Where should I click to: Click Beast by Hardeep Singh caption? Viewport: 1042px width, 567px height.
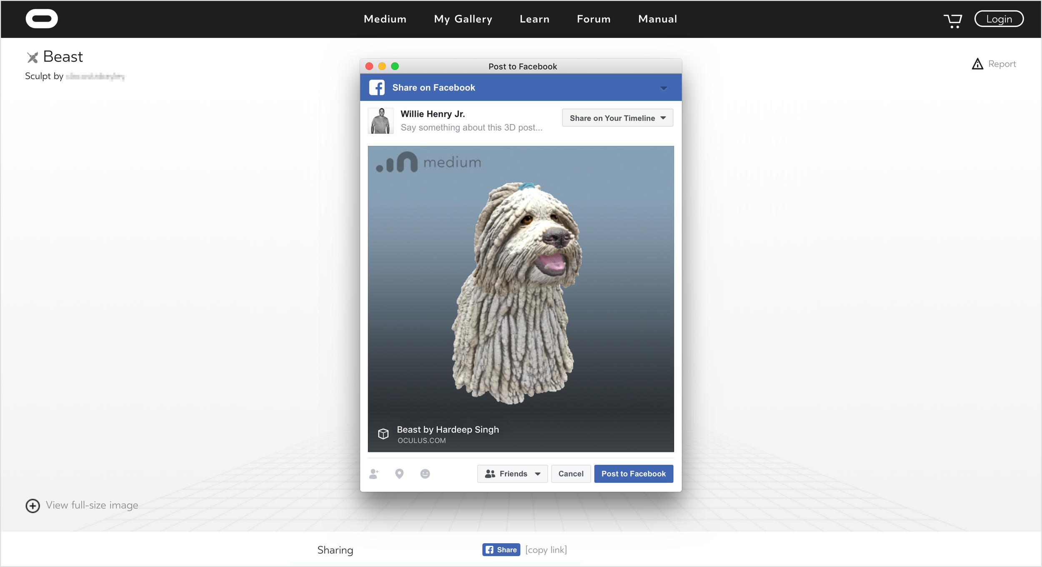448,430
